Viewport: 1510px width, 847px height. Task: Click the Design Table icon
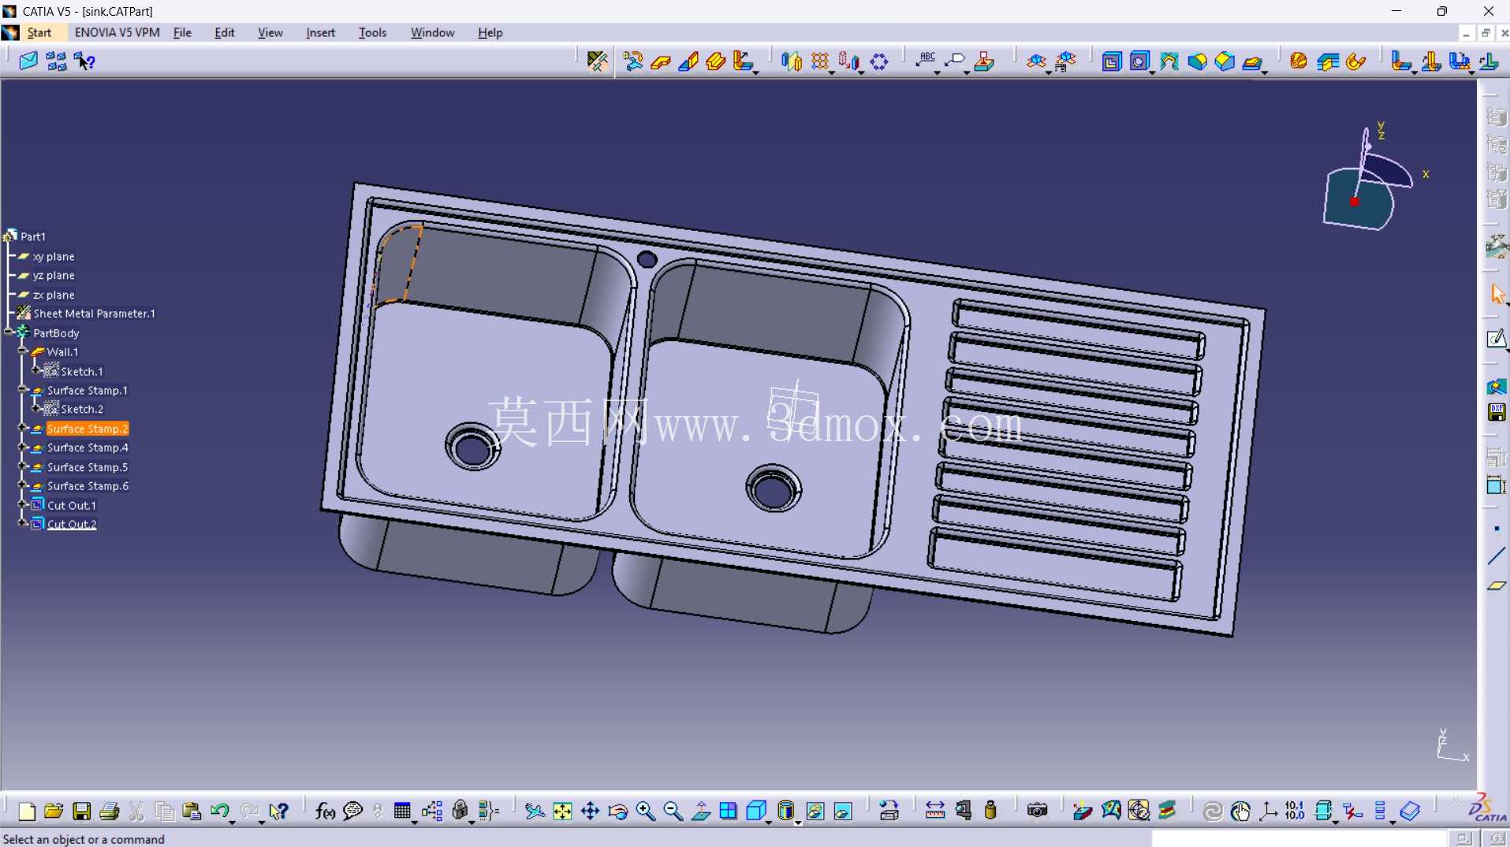[x=402, y=811]
